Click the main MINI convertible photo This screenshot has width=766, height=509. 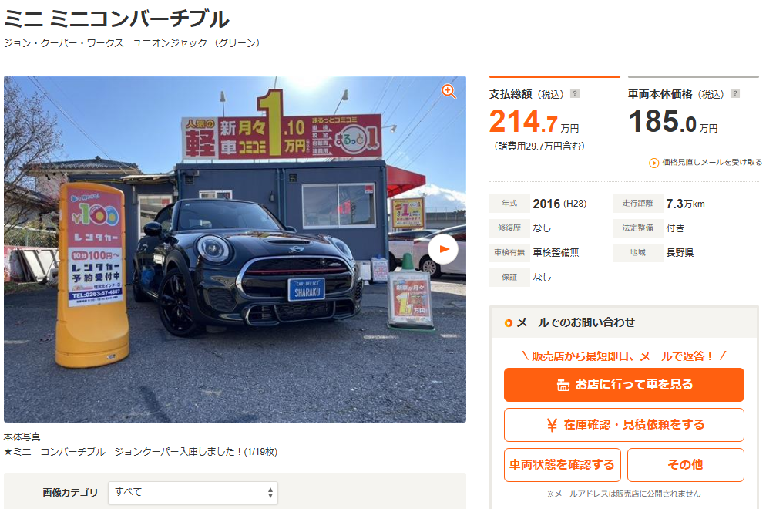[235, 249]
